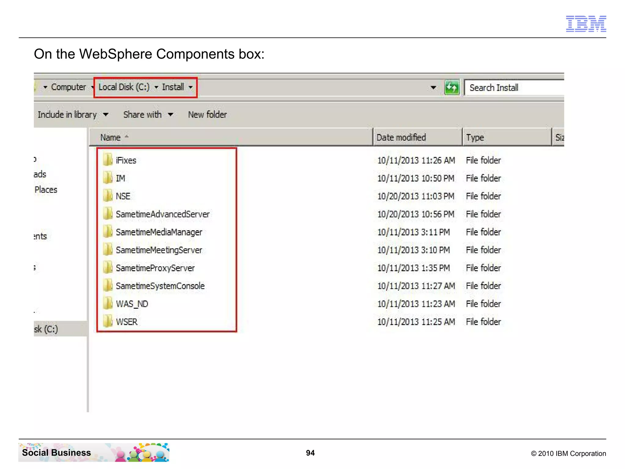Click the NSE folder name

pos(123,196)
